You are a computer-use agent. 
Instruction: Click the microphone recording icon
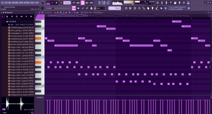pos(166,3)
